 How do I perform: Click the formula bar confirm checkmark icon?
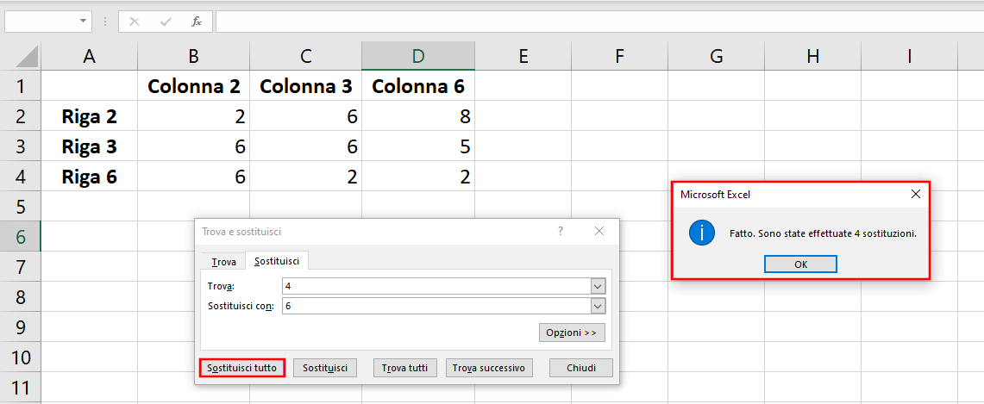tap(166, 22)
